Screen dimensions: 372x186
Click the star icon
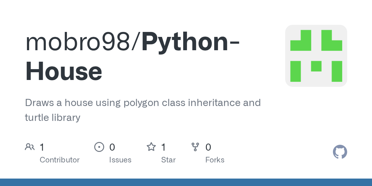pyautogui.click(x=151, y=147)
